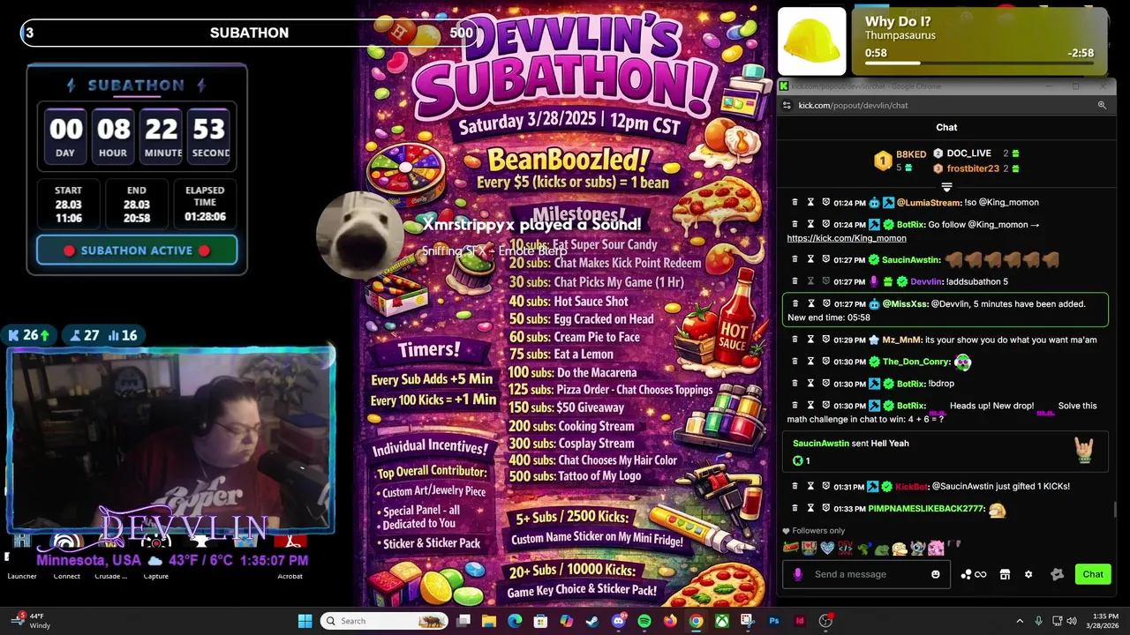Delete the MissXss highlighted message
This screenshot has width=1130, height=635.
click(x=795, y=303)
